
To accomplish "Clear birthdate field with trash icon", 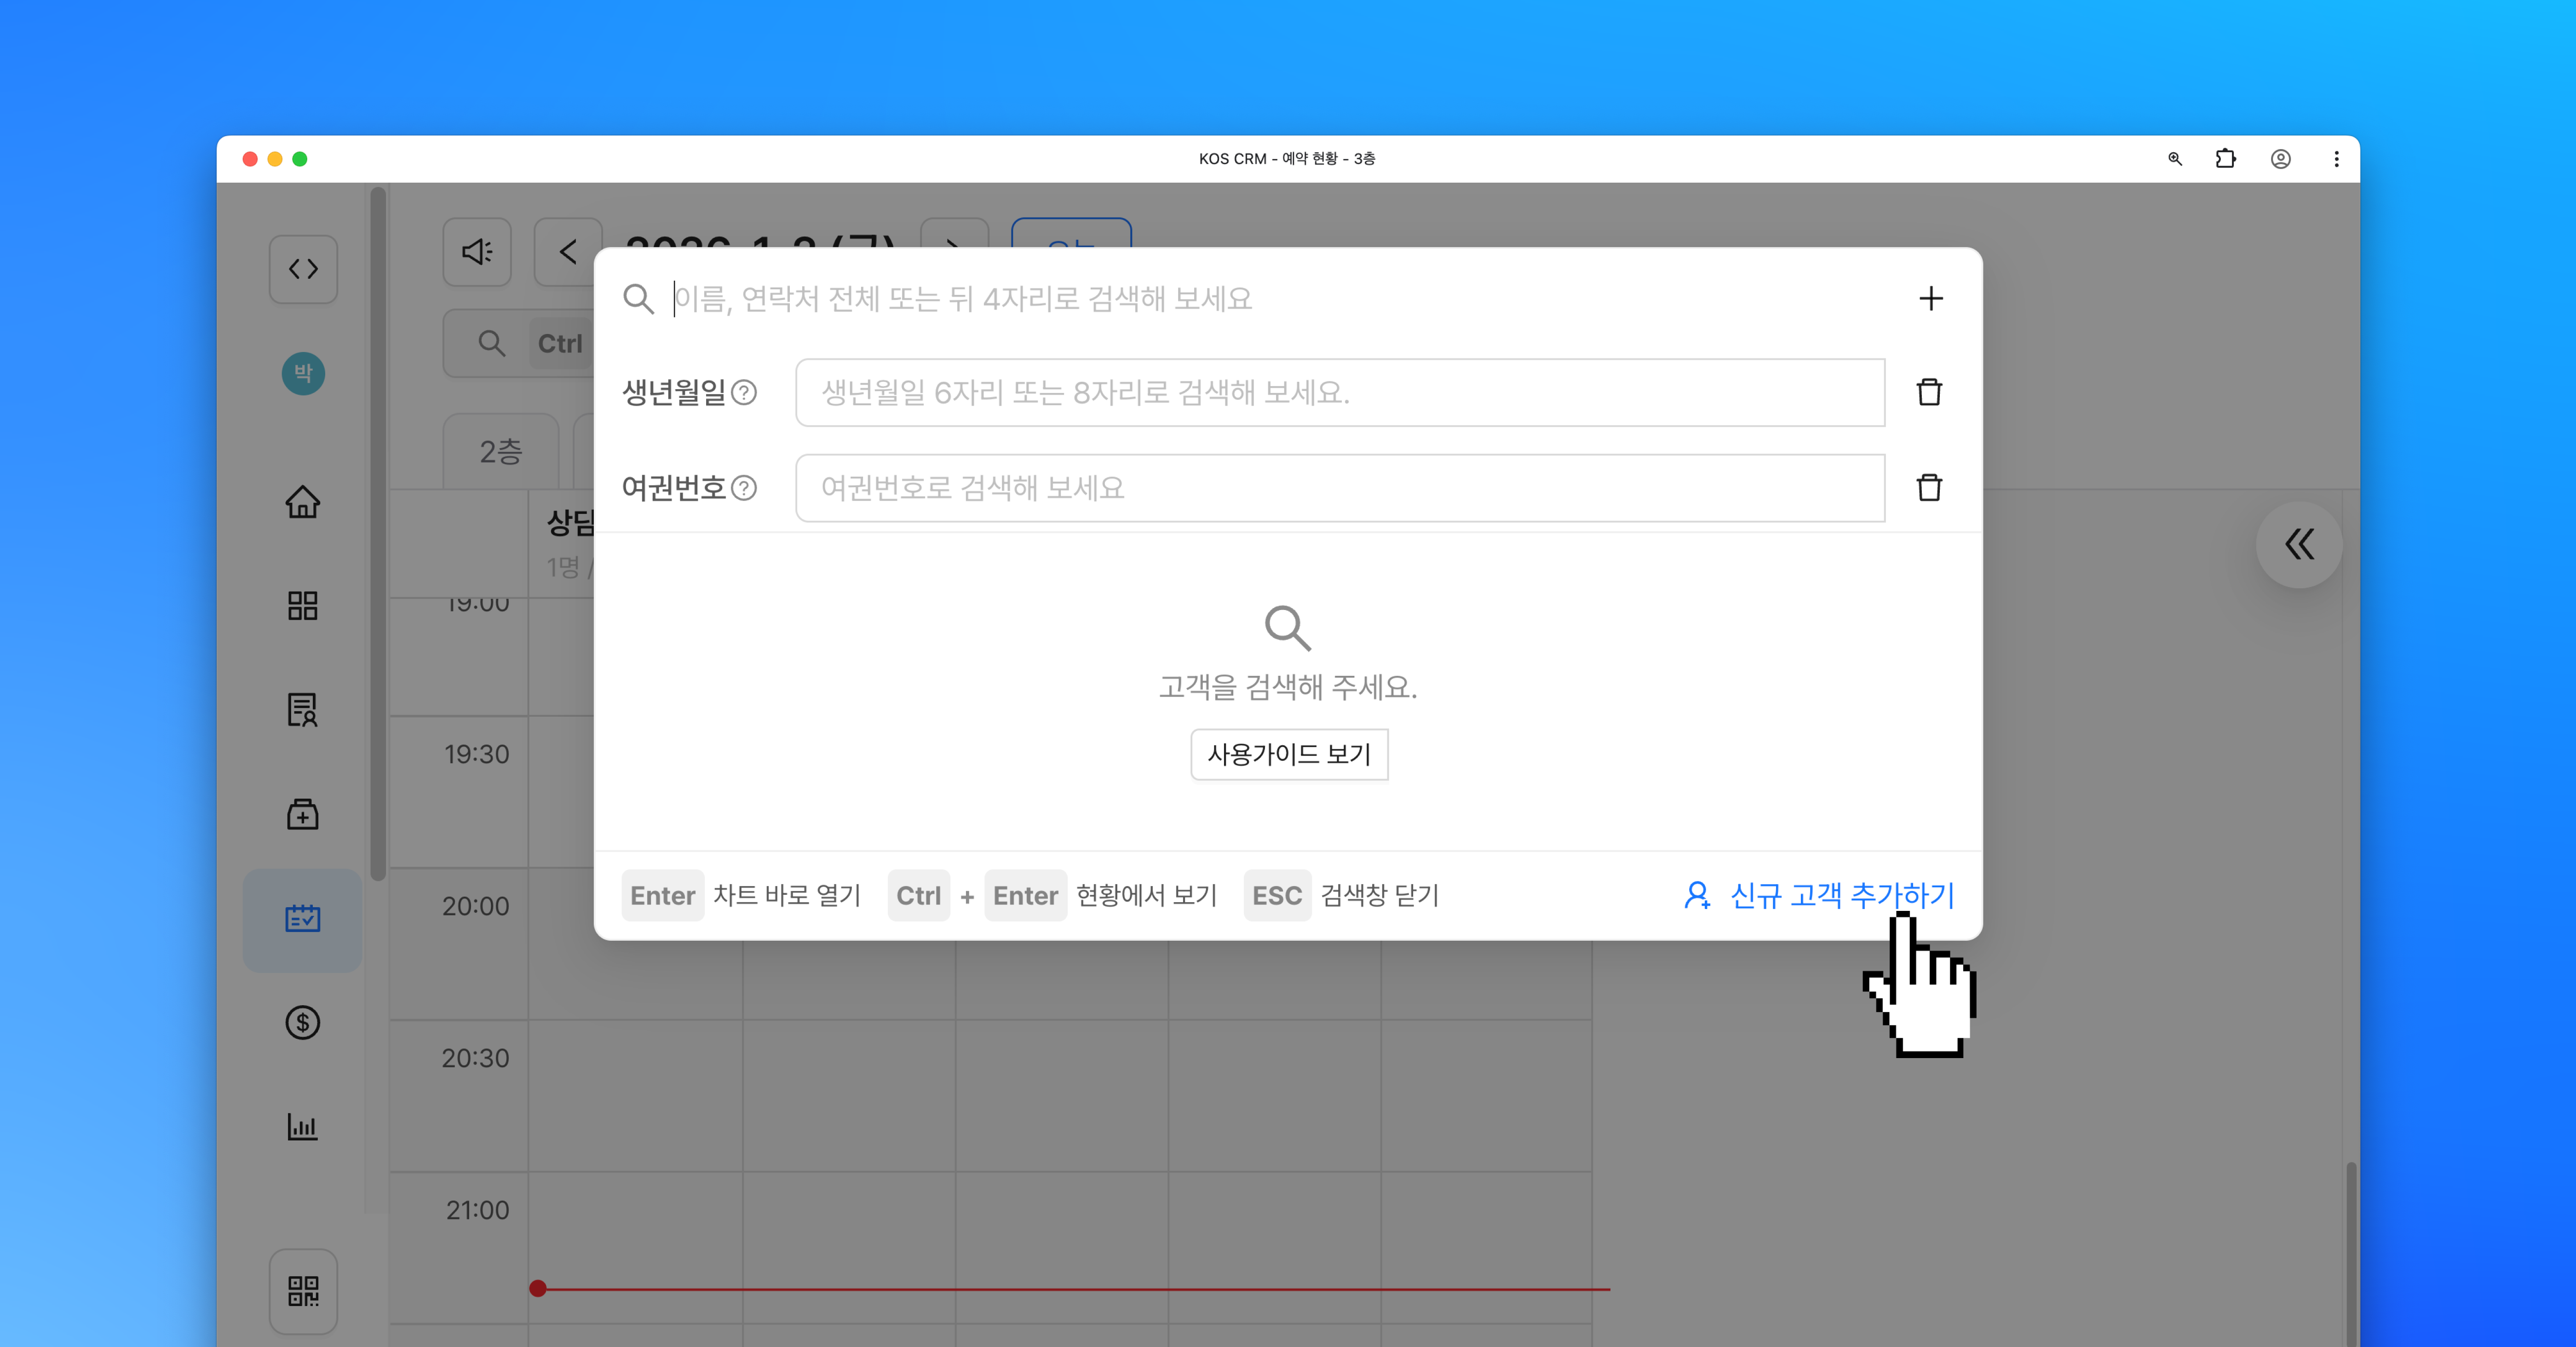I will [x=1928, y=392].
